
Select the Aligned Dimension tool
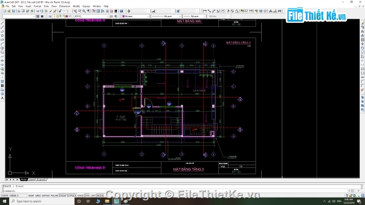click(209, 11)
